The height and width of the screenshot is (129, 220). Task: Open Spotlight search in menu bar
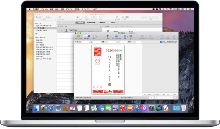pos(186,9)
